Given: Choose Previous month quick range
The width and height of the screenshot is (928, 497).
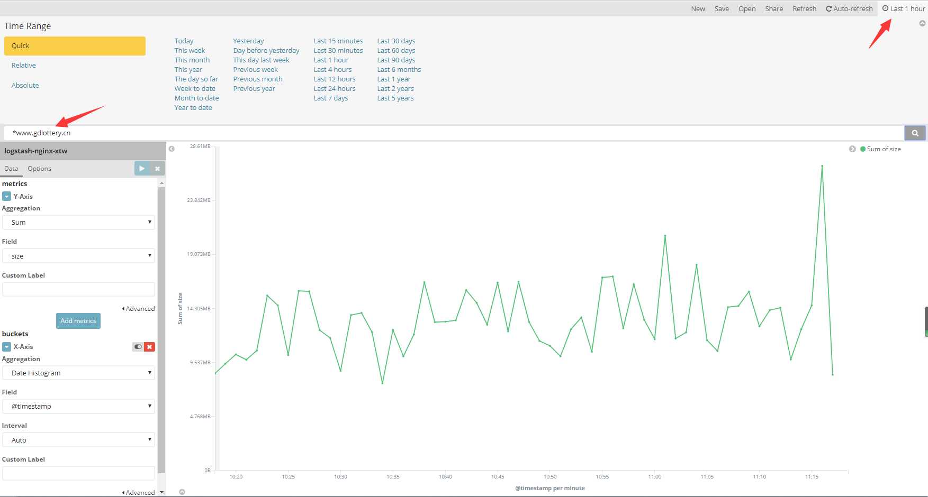Looking at the screenshot, I should click(258, 79).
